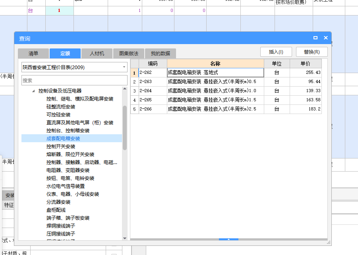Click the 搜索 input field
358x255 pixels.
(x=74, y=80)
